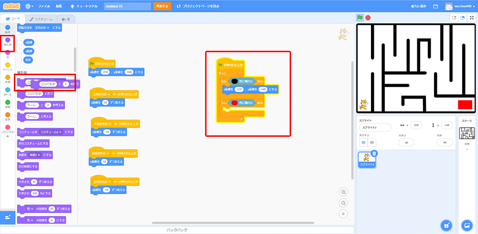Tick the 向き reporter checkbox
The image size is (478, 234).
click(x=19, y=60)
